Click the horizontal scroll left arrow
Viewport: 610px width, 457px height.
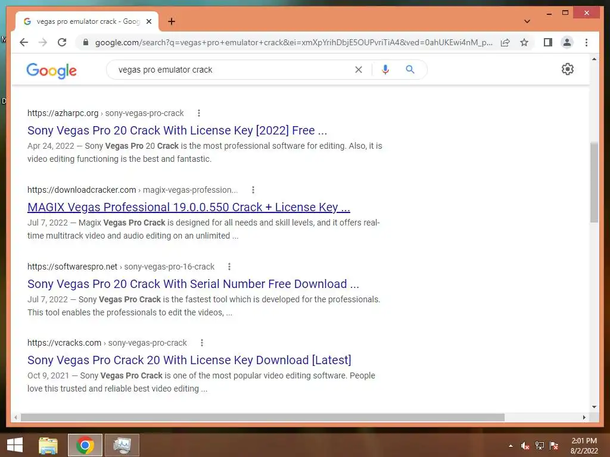[x=15, y=417]
